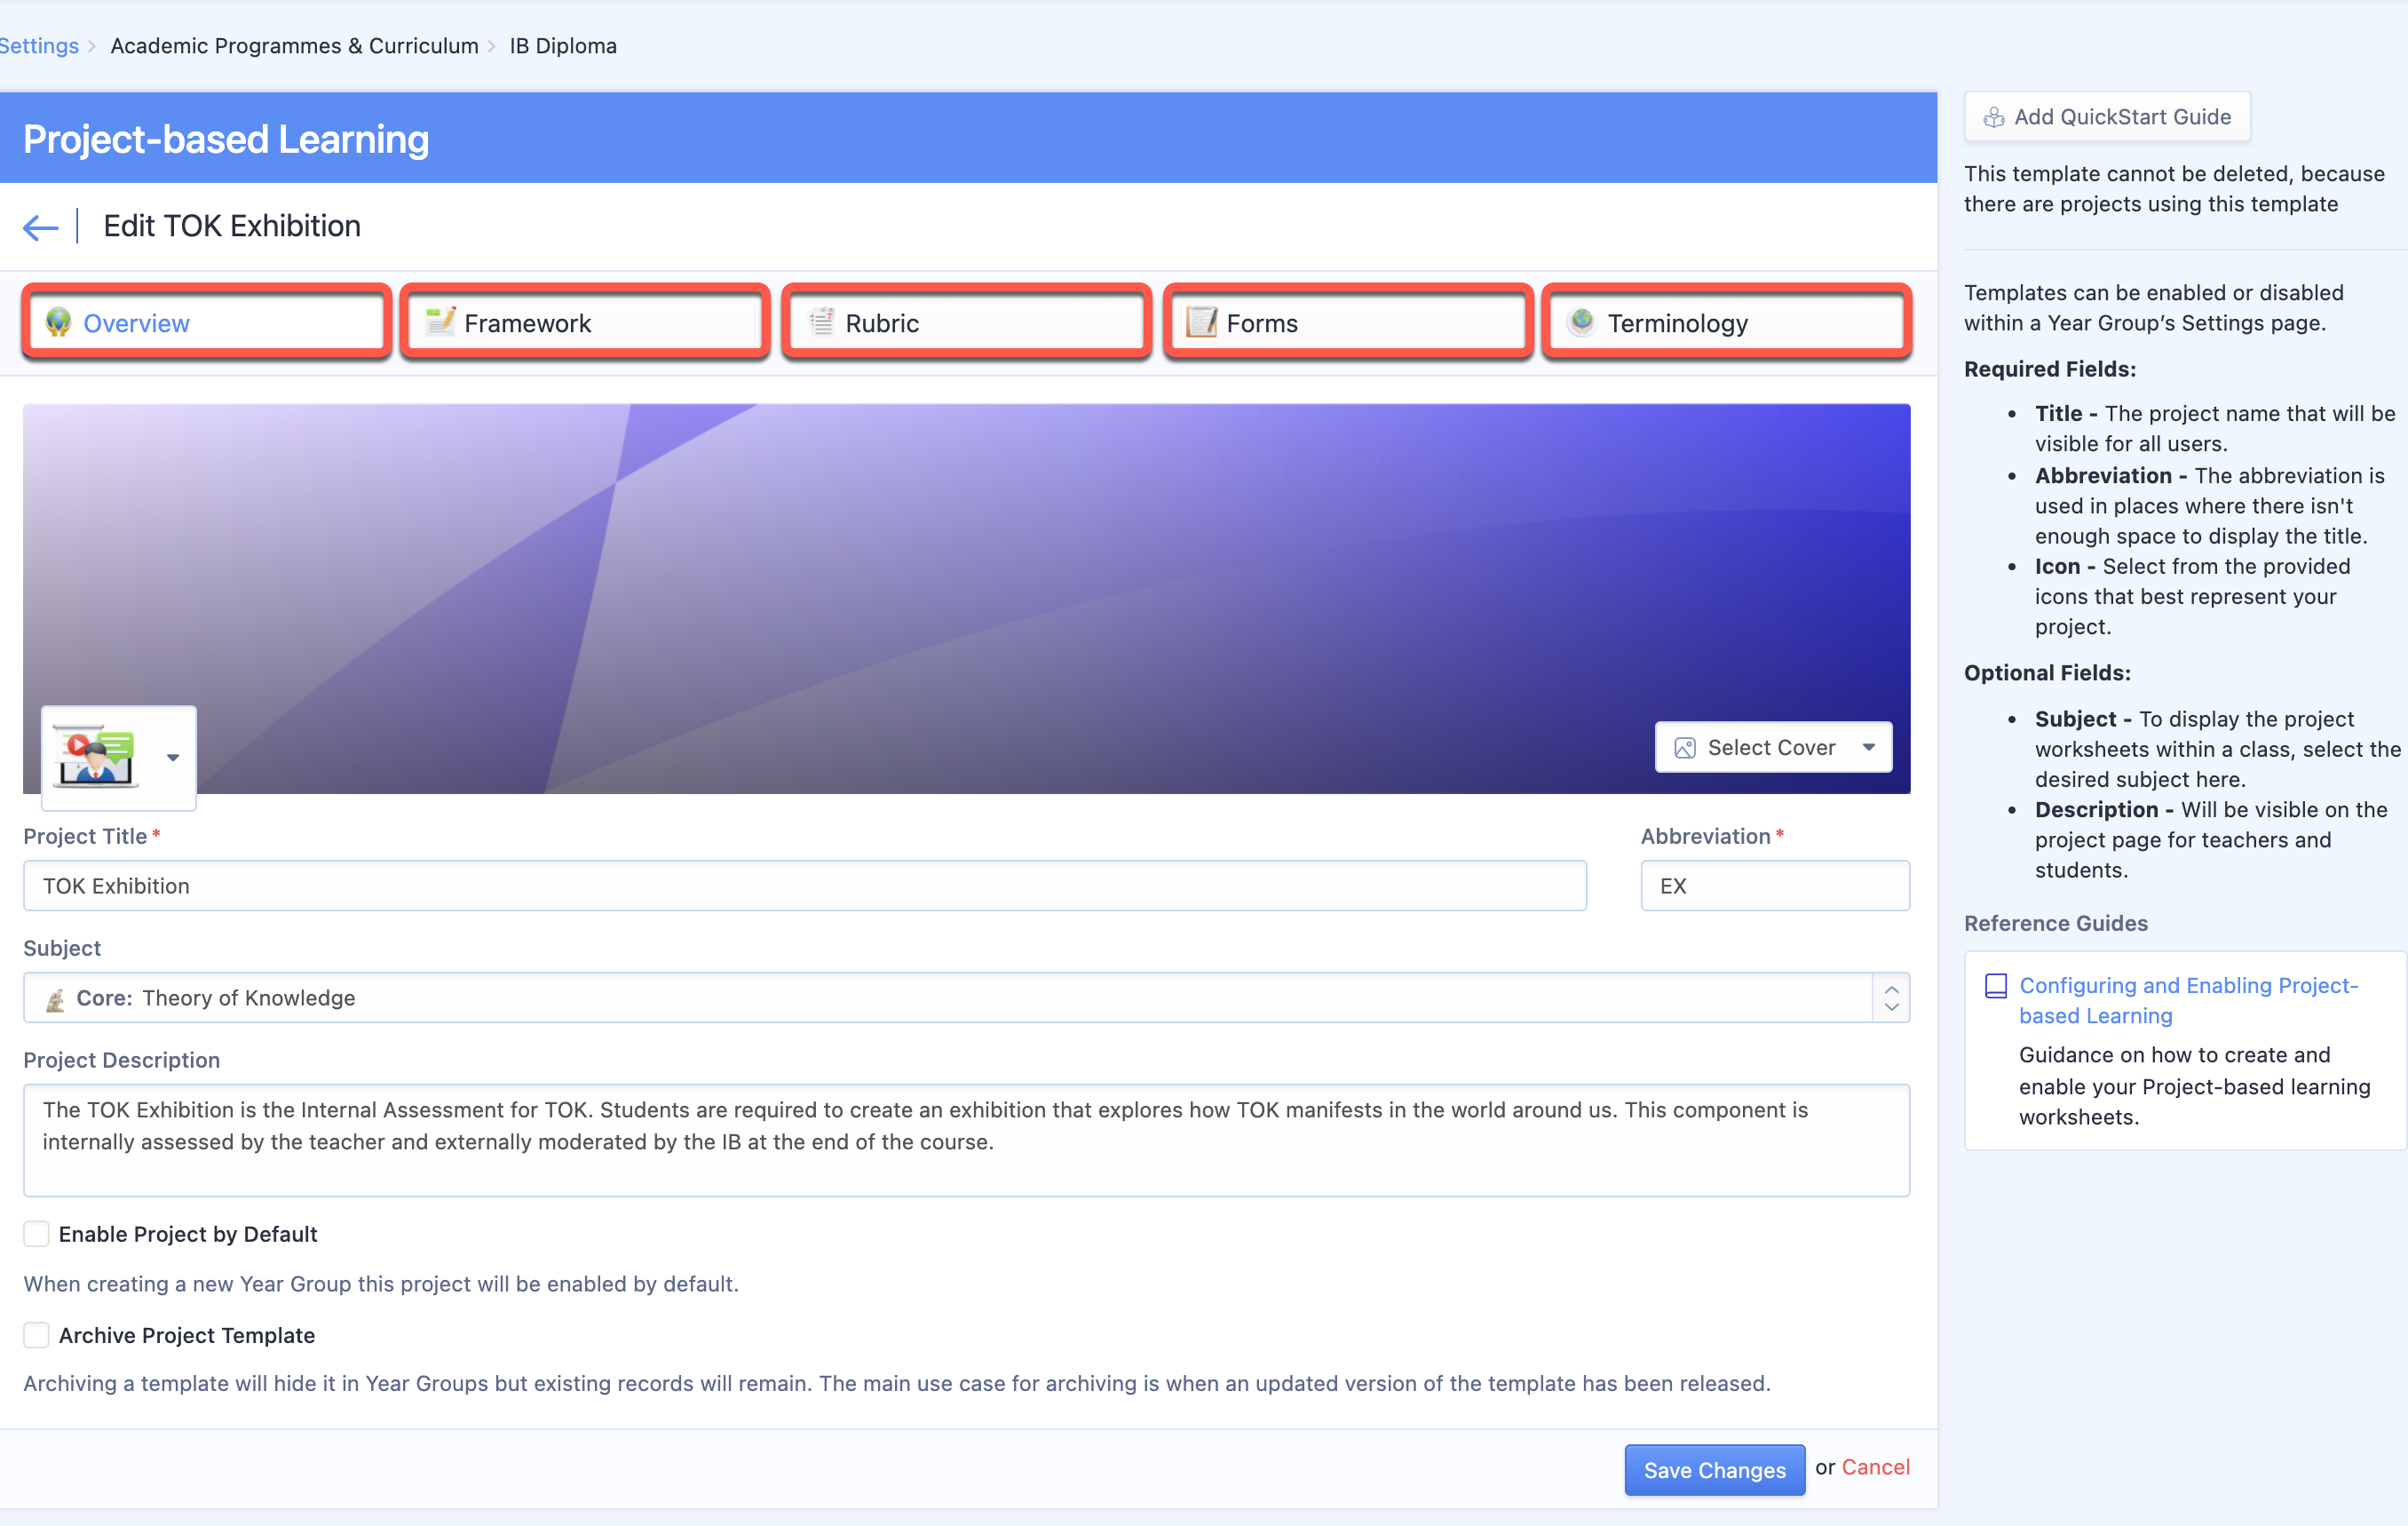
Task: Expand the project icon dropdown arrow
Action: pos(173,758)
